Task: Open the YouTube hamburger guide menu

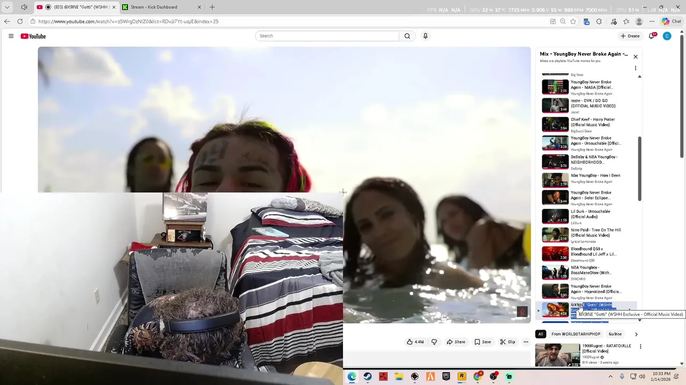Action: click(x=11, y=36)
